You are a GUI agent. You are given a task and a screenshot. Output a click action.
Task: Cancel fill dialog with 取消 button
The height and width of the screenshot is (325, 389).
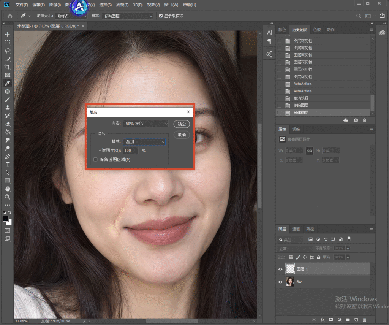click(x=182, y=135)
